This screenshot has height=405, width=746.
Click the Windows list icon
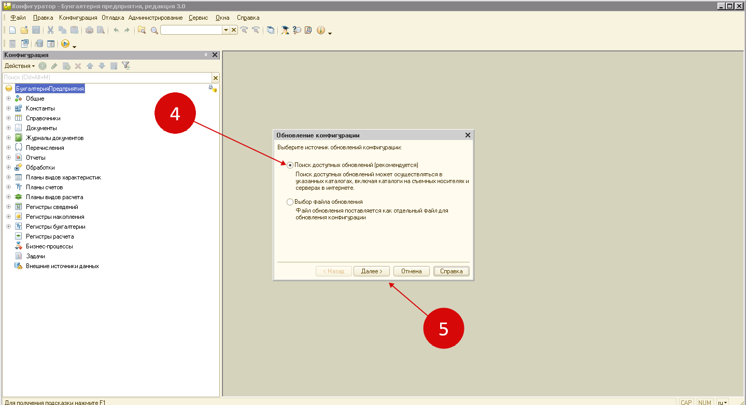click(271, 30)
